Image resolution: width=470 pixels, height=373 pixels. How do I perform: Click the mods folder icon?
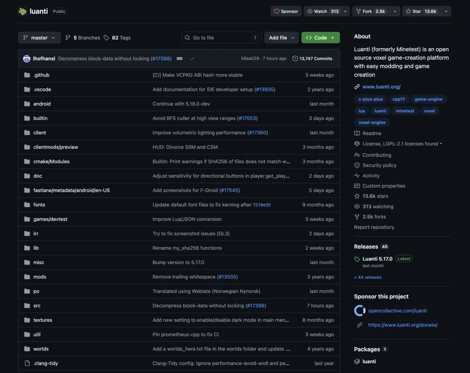point(27,277)
